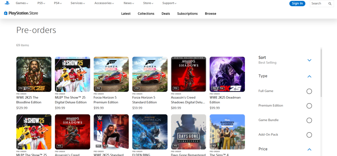Open the Subscriptions tab
Viewport: 337px width, 156px height.
coord(187,13)
